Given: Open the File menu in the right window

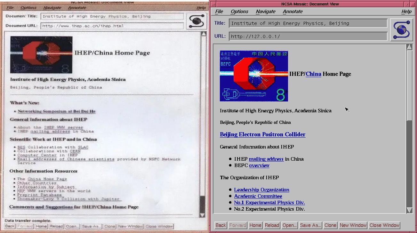Looking at the screenshot, I should [219, 12].
